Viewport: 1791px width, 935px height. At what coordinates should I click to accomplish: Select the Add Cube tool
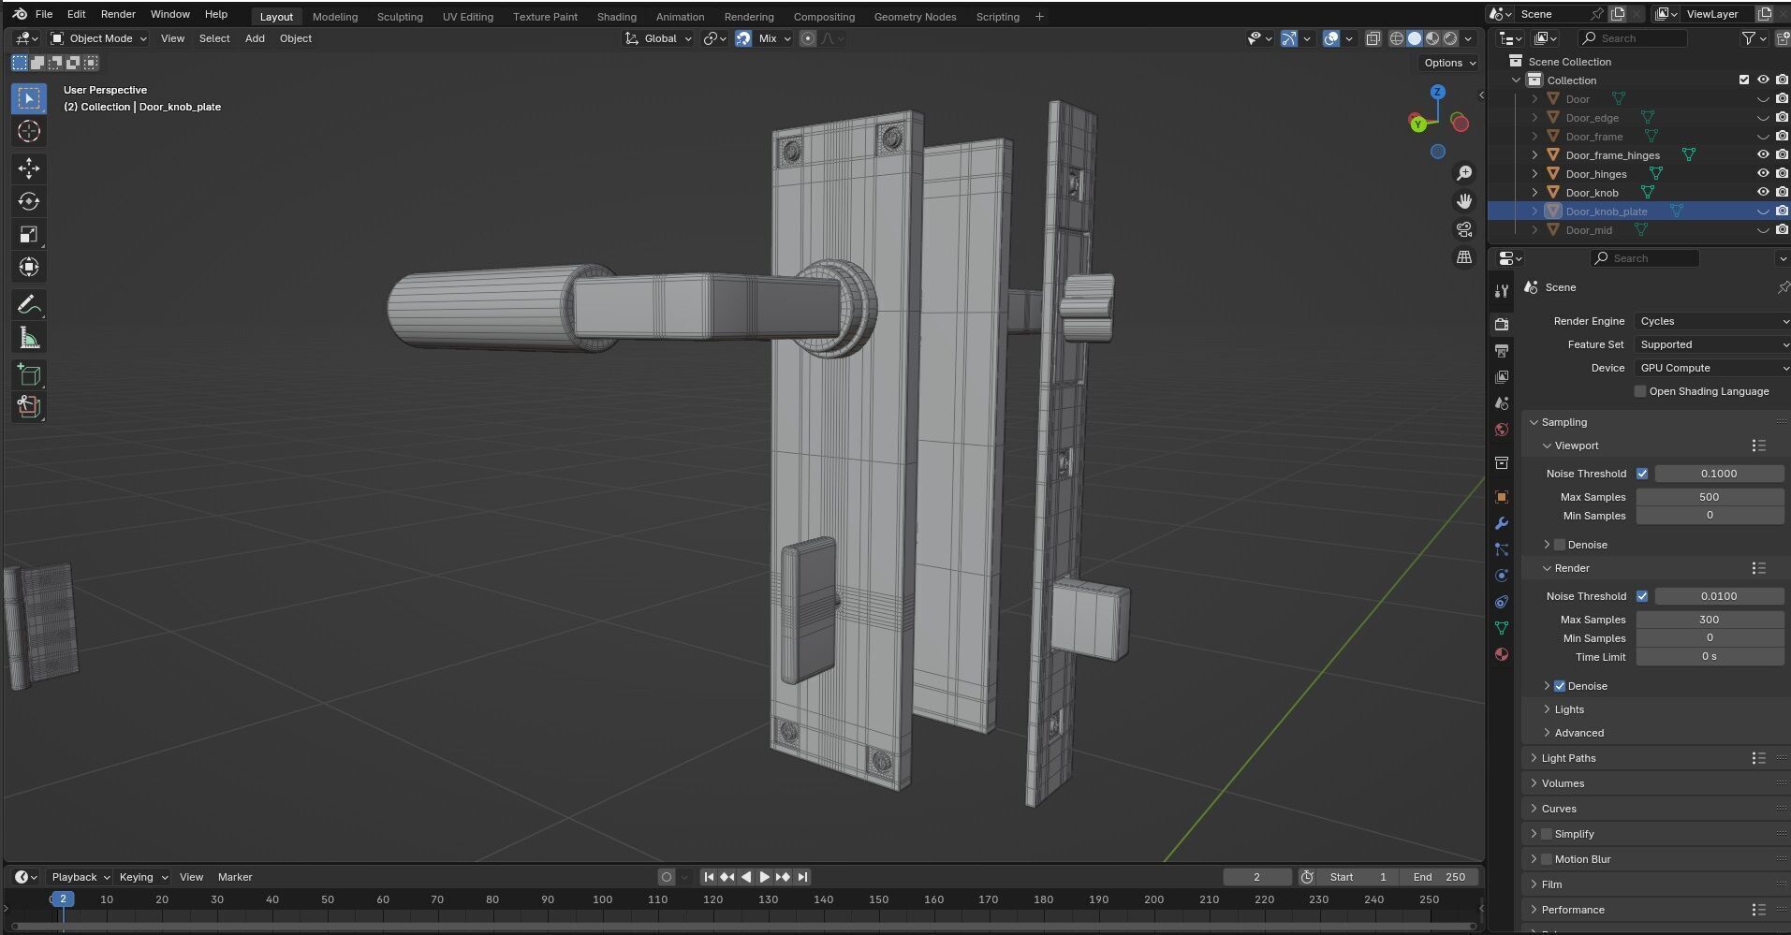[29, 375]
